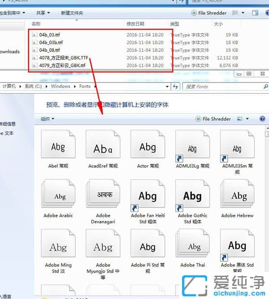The height and width of the screenshot is (299, 269).
Task: Toggle preview pane in upper folder window
Action: tap(255, 13)
